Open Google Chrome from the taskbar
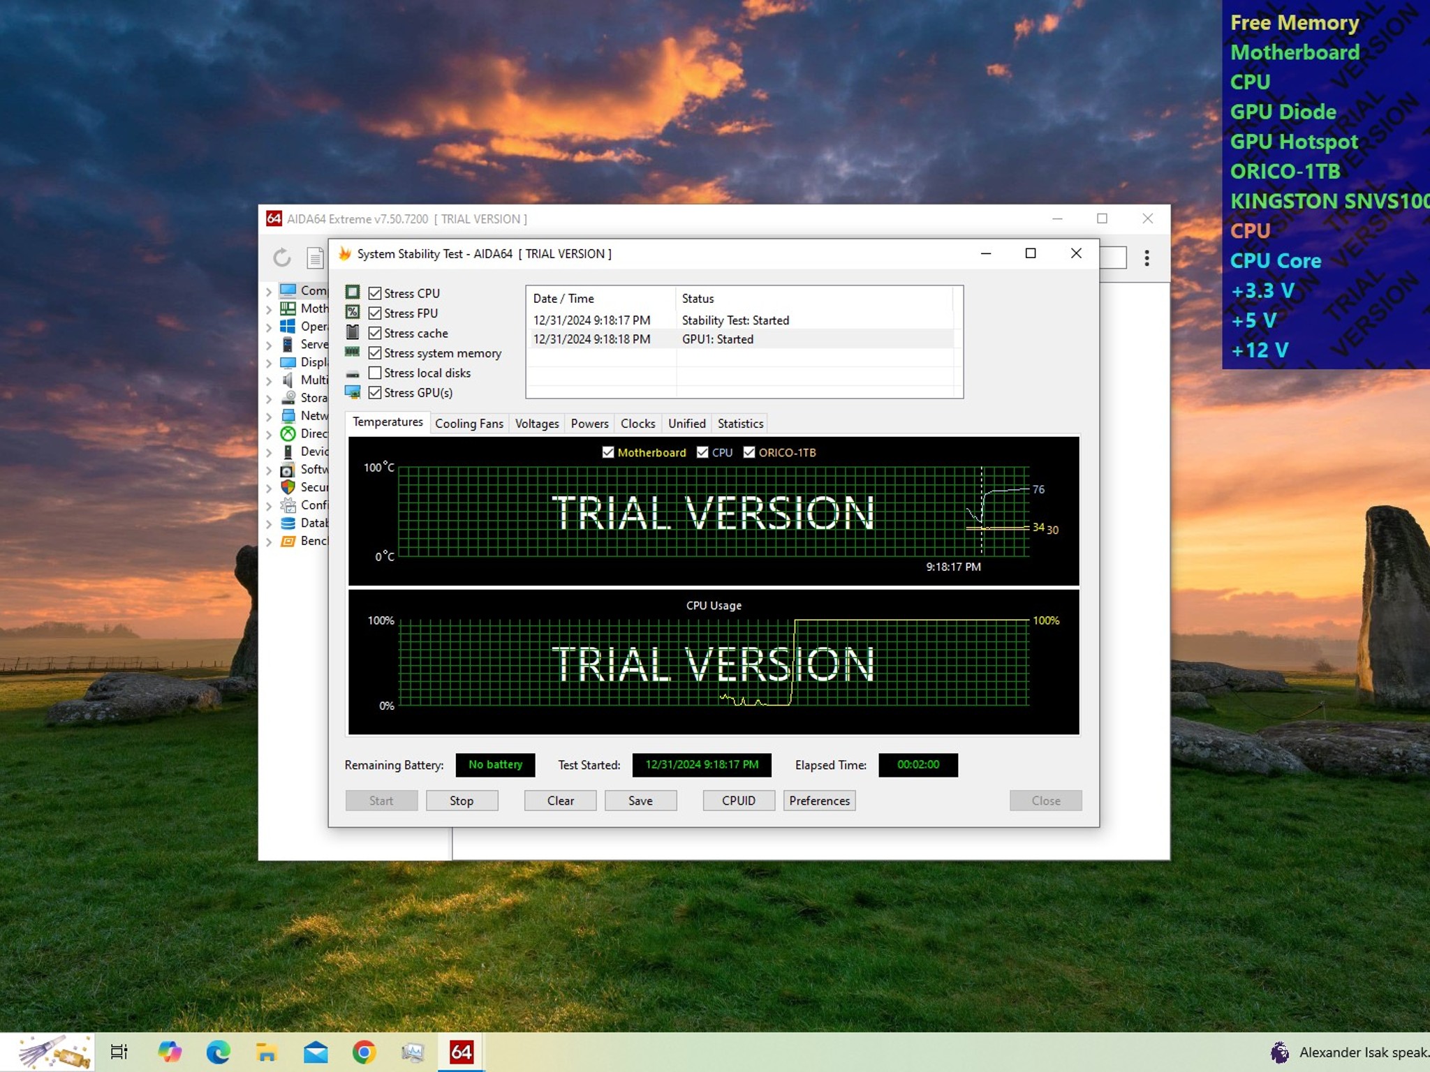Viewport: 1430px width, 1072px height. 364,1052
